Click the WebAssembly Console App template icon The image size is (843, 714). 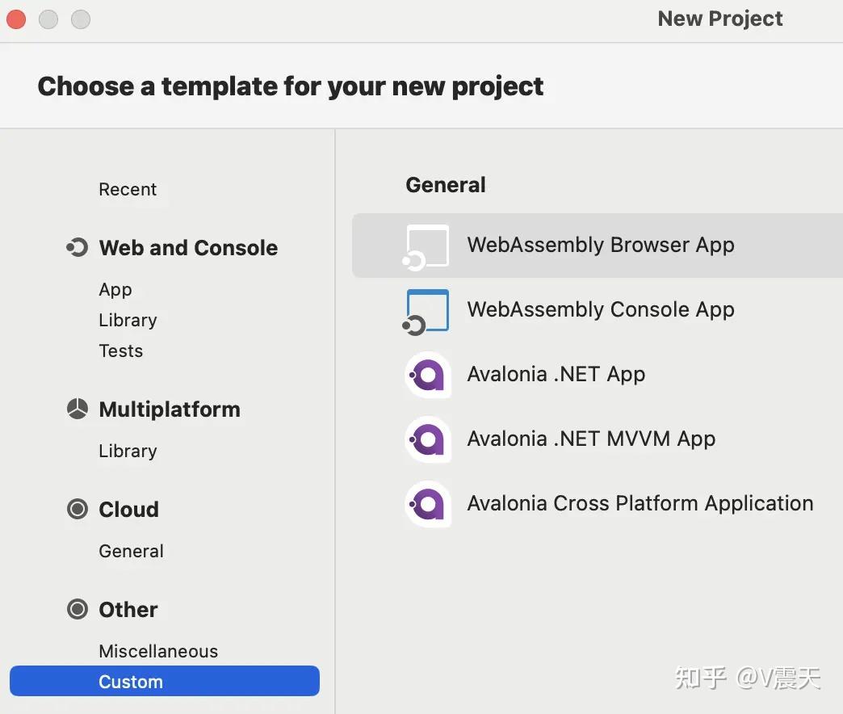tap(427, 310)
